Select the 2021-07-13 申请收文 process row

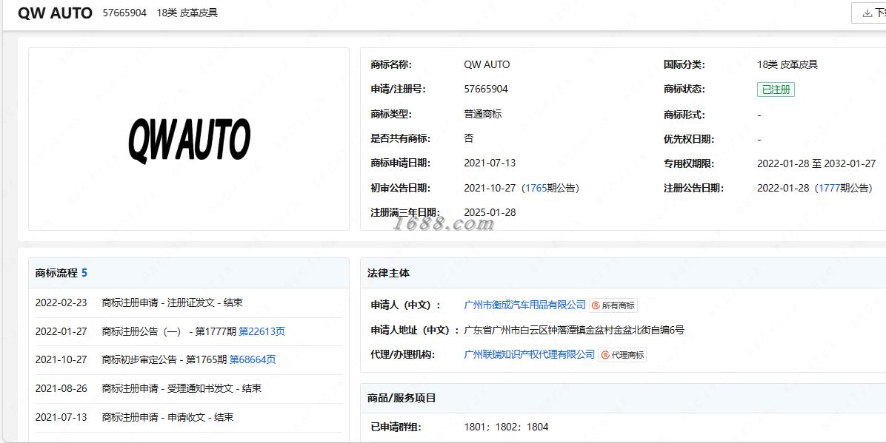click(188, 417)
